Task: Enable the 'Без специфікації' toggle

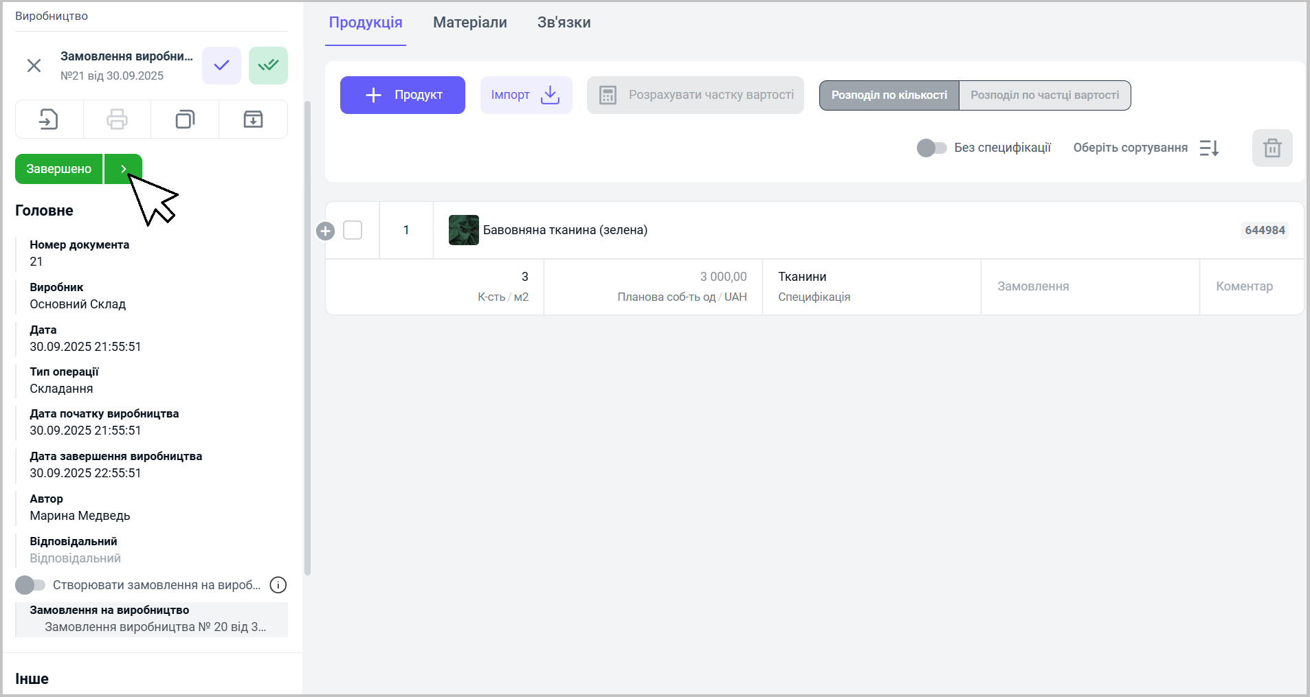Action: point(931,148)
